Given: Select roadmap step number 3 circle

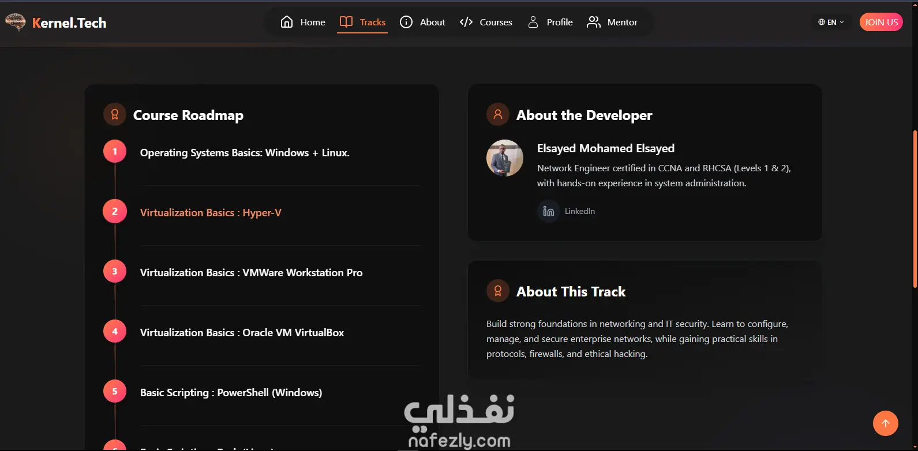Looking at the screenshot, I should click(x=115, y=272).
